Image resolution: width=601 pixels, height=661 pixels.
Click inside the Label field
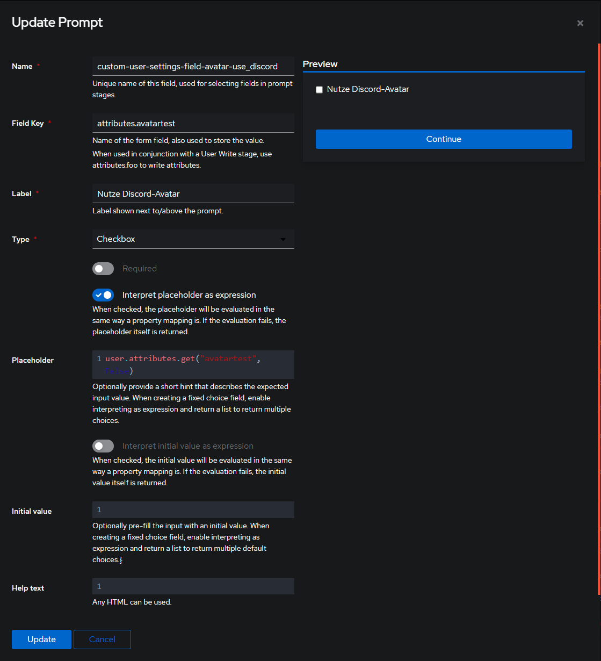click(x=193, y=193)
